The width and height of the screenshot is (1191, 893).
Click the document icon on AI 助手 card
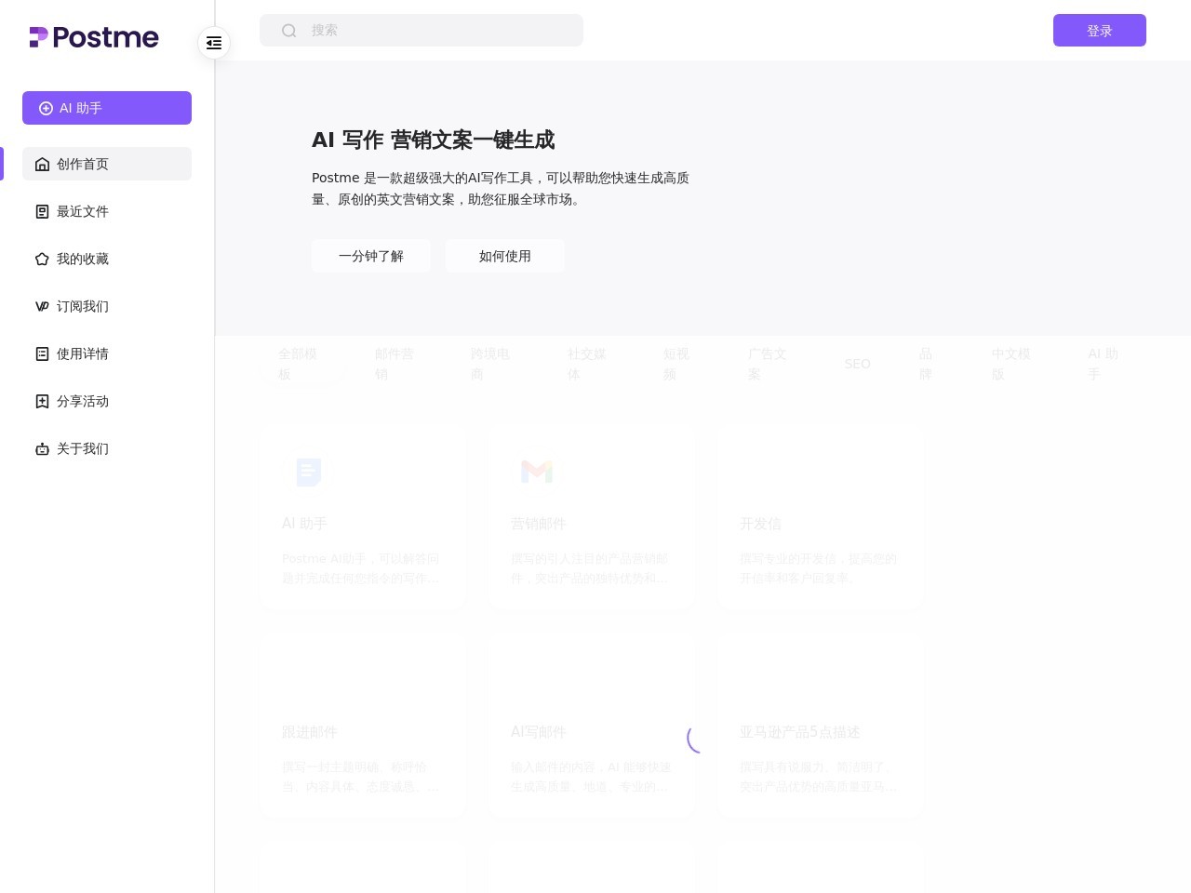[309, 472]
